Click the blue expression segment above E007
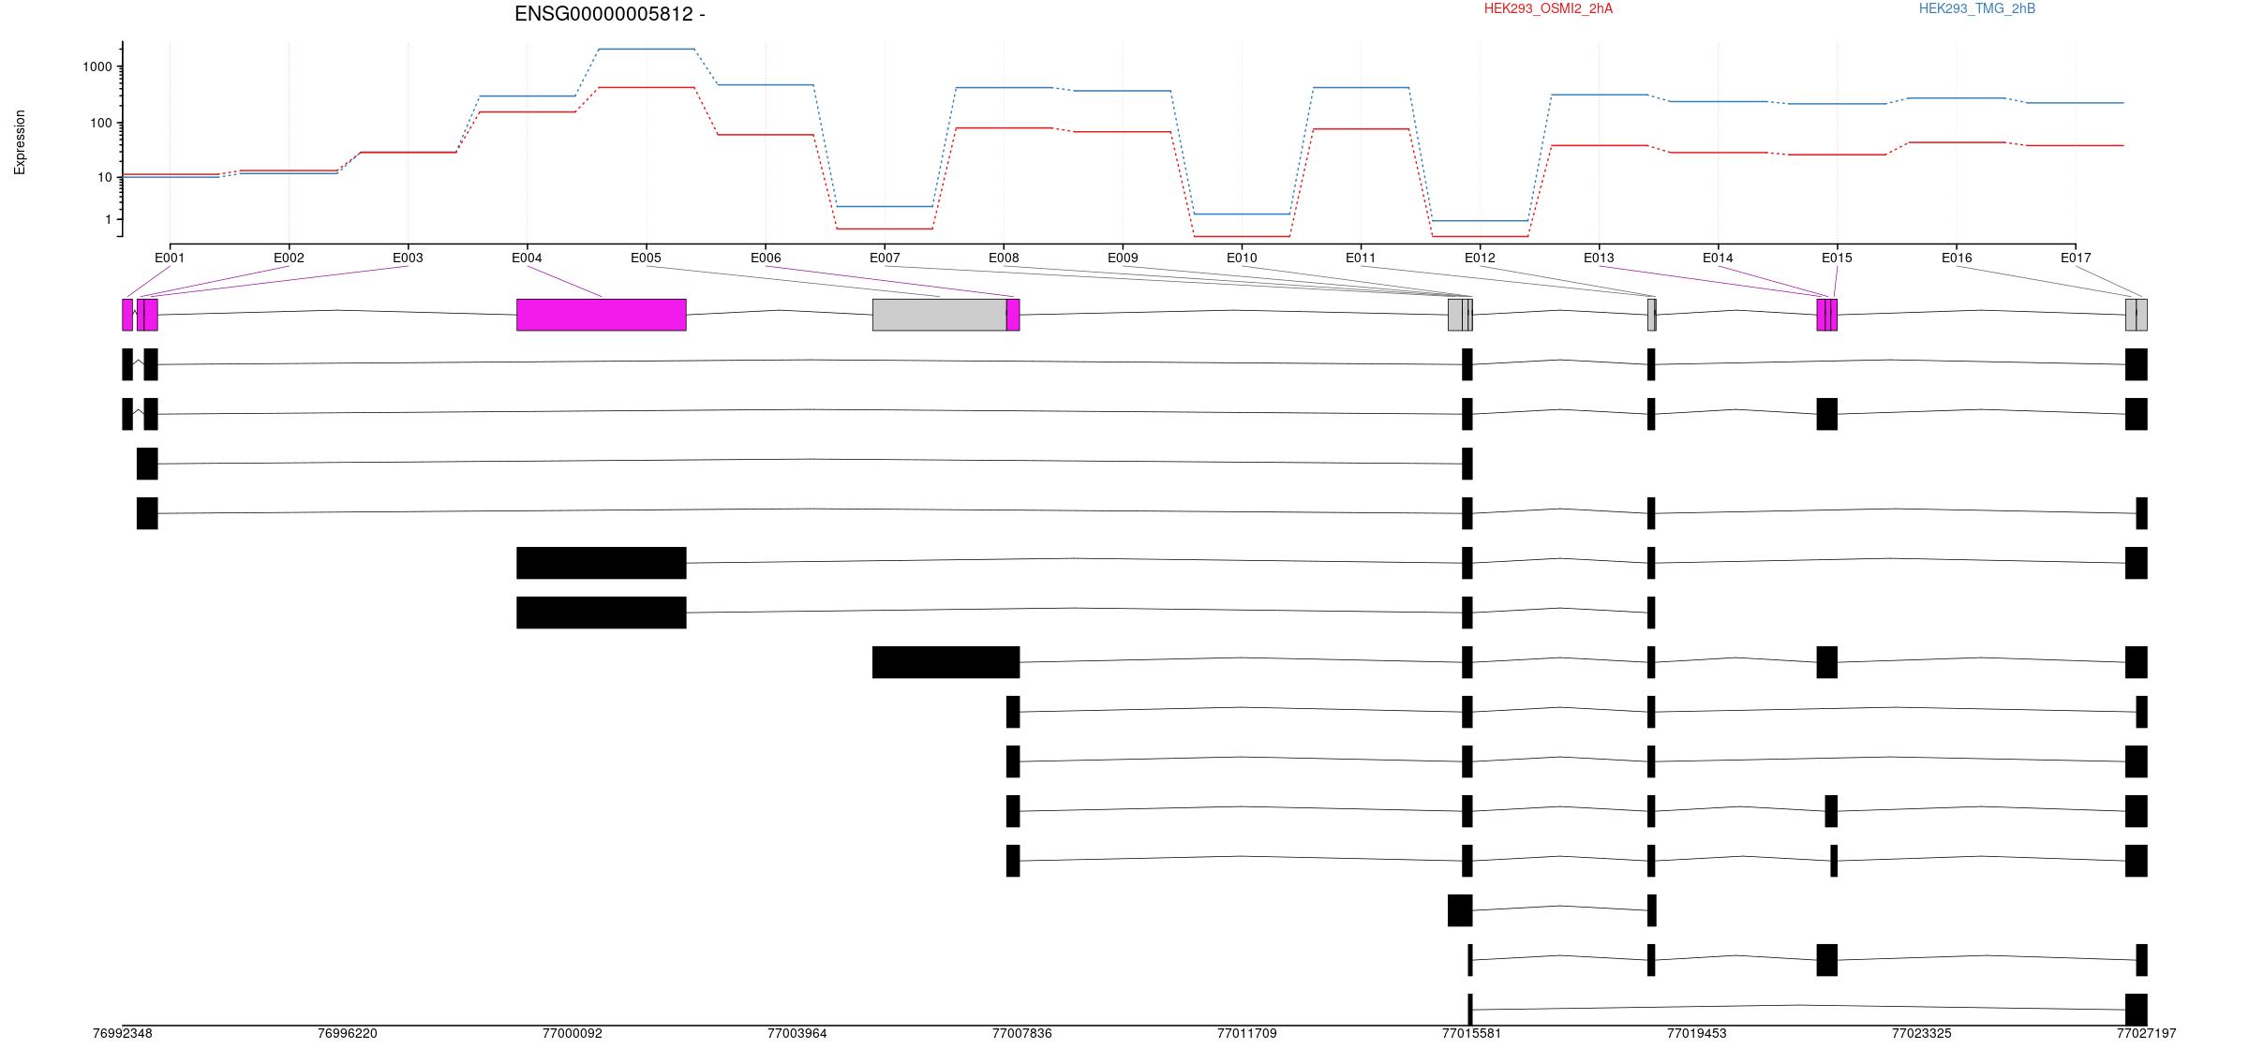This screenshot has height=1049, width=2249. pos(885,206)
